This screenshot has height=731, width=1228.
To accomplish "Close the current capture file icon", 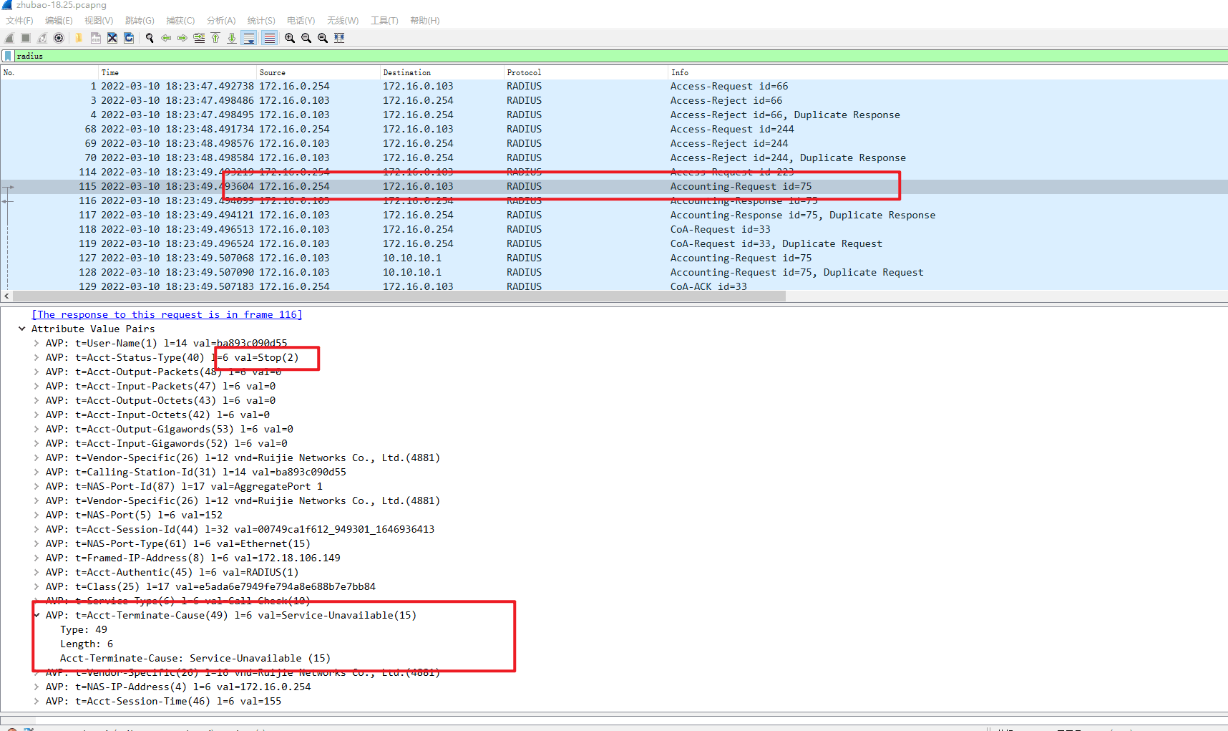I will (x=112, y=38).
